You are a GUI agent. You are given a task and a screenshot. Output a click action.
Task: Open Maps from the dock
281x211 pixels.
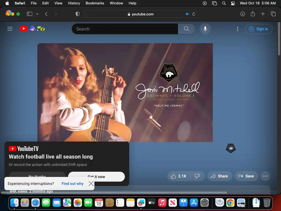67,203
